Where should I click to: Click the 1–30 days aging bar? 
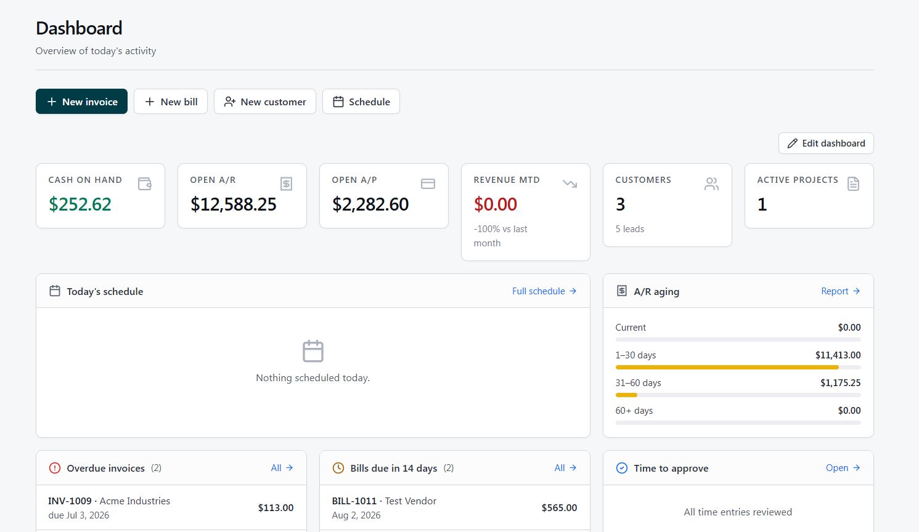point(738,367)
